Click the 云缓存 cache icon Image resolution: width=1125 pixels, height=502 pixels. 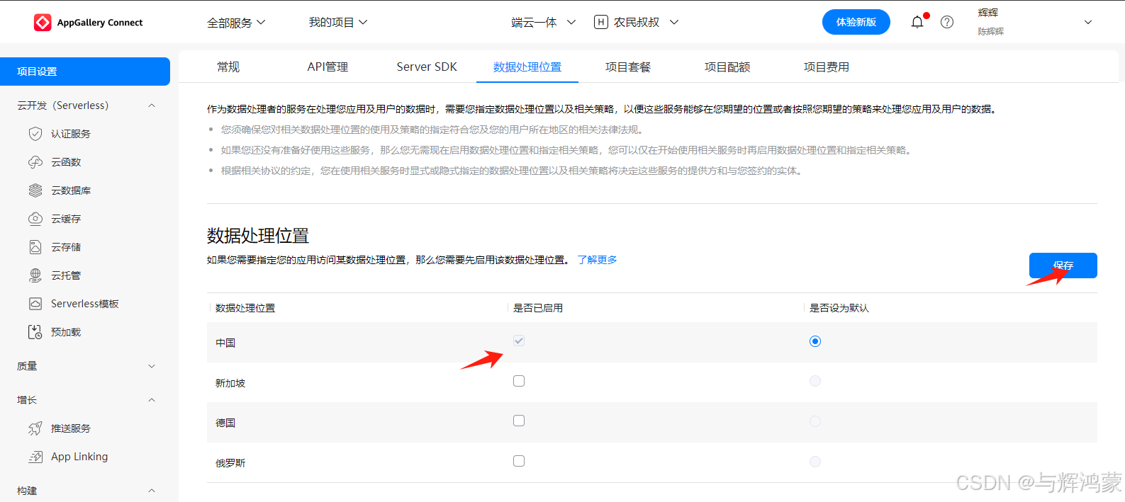click(x=35, y=219)
